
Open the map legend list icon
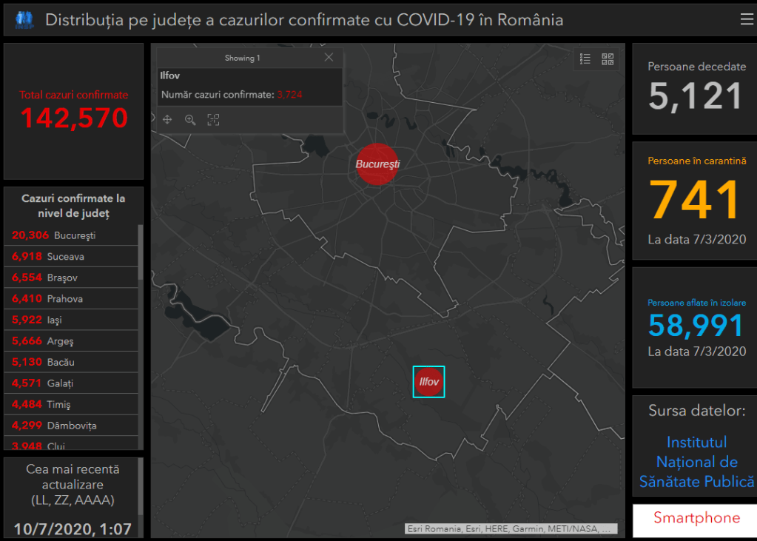coord(585,59)
